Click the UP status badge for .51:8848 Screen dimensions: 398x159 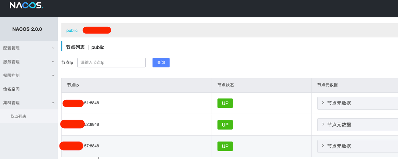(225, 103)
